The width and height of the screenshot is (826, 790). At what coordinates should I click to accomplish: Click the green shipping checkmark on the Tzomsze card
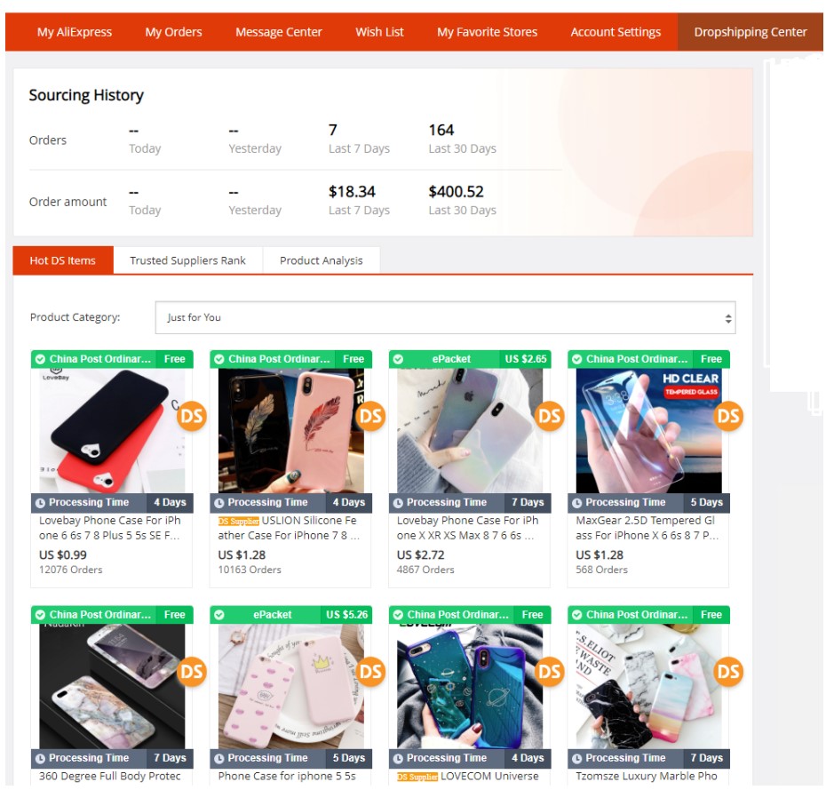pyautogui.click(x=576, y=615)
